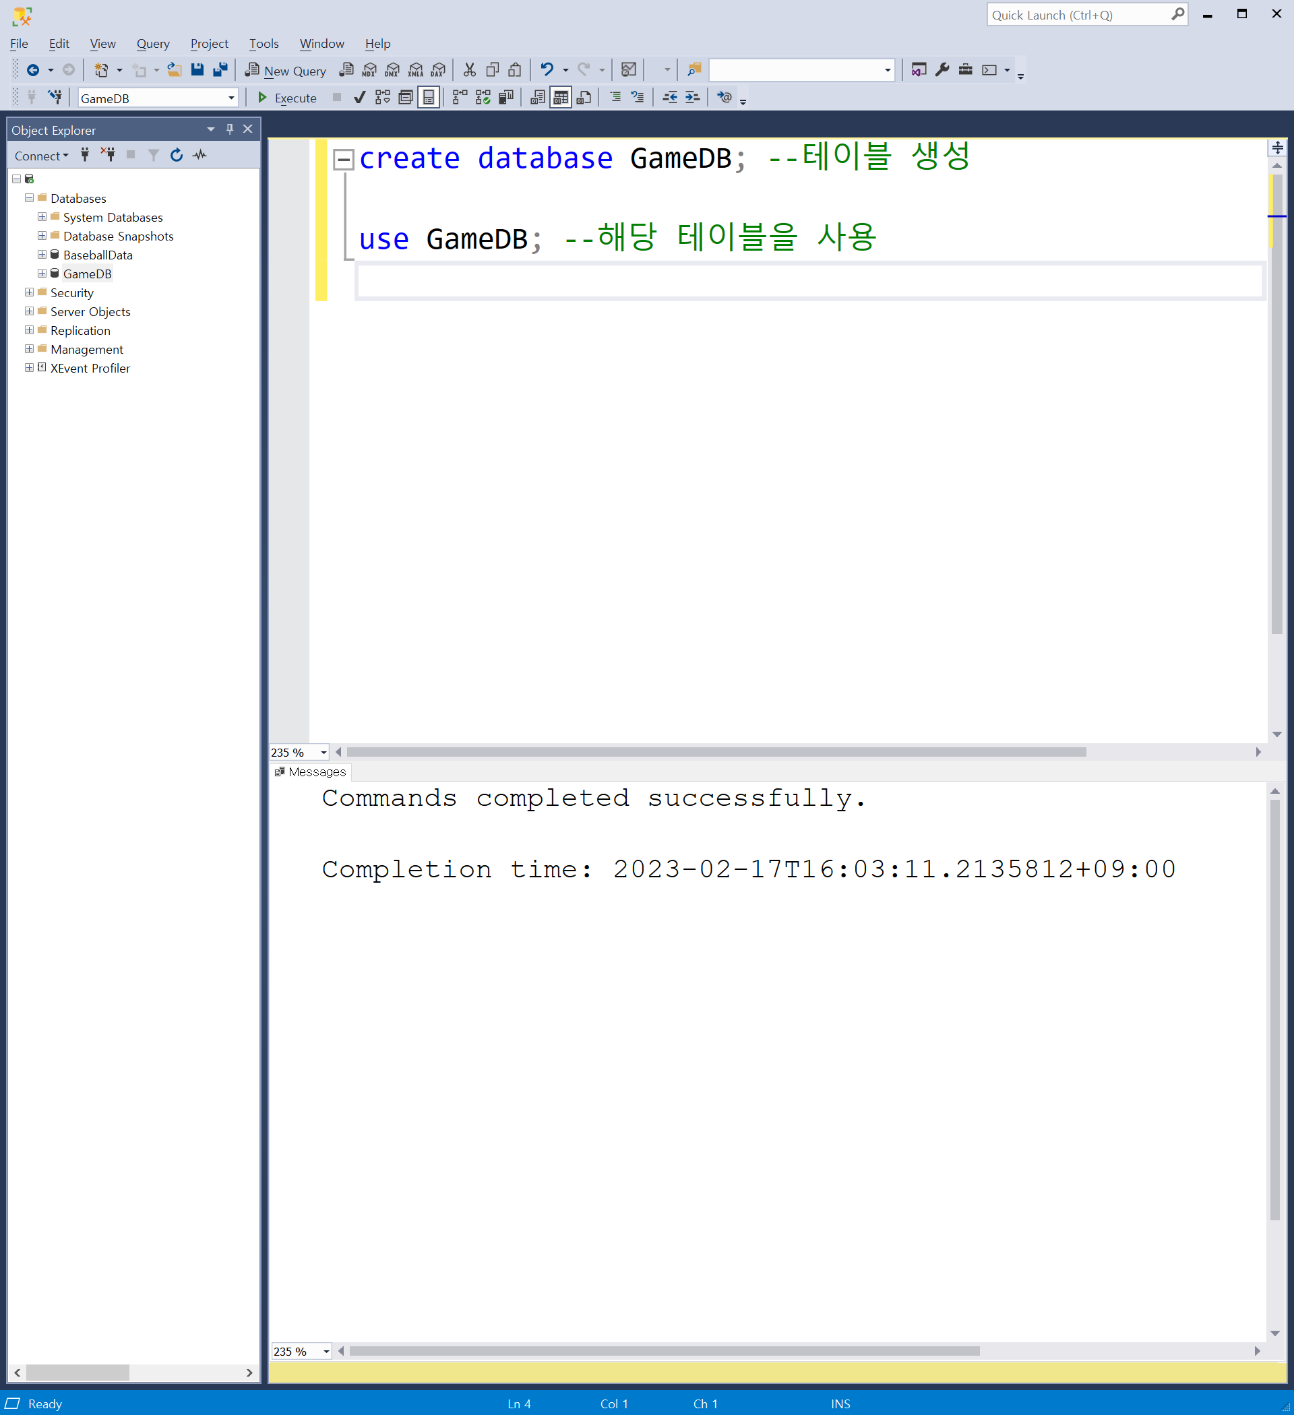
Task: Create a DAX query
Action: (x=439, y=69)
